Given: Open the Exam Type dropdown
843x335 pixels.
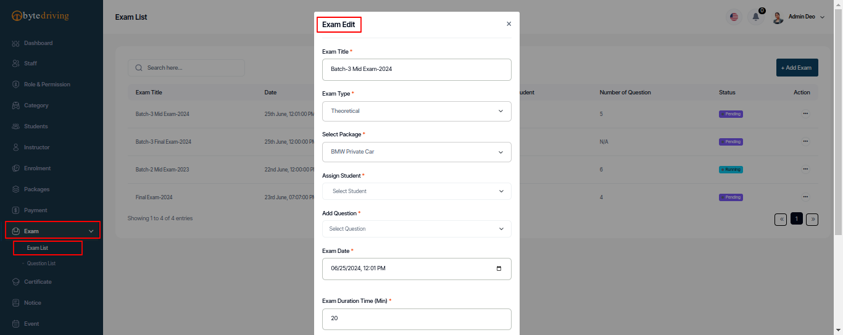Looking at the screenshot, I should point(417,111).
